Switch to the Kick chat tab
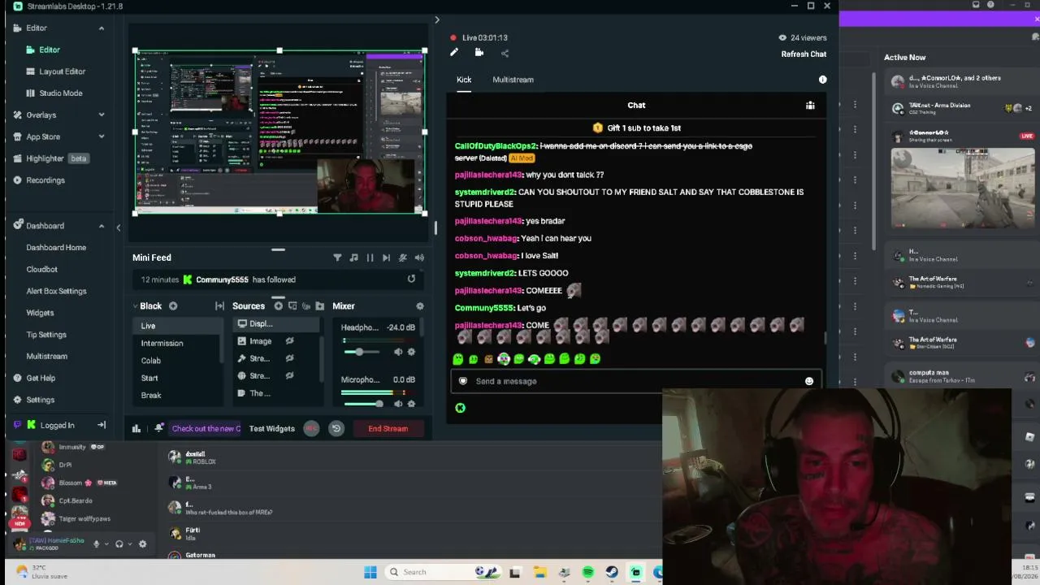Screen dimensions: 1040x585 point(464,80)
